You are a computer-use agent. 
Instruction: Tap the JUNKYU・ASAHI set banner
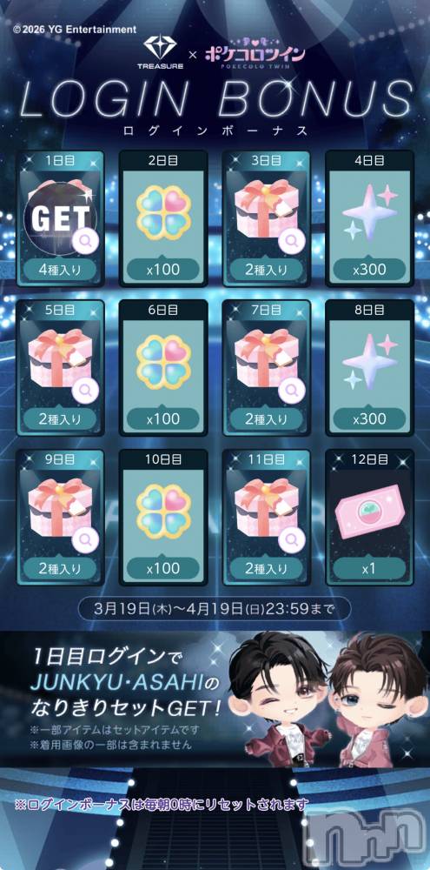click(215, 699)
